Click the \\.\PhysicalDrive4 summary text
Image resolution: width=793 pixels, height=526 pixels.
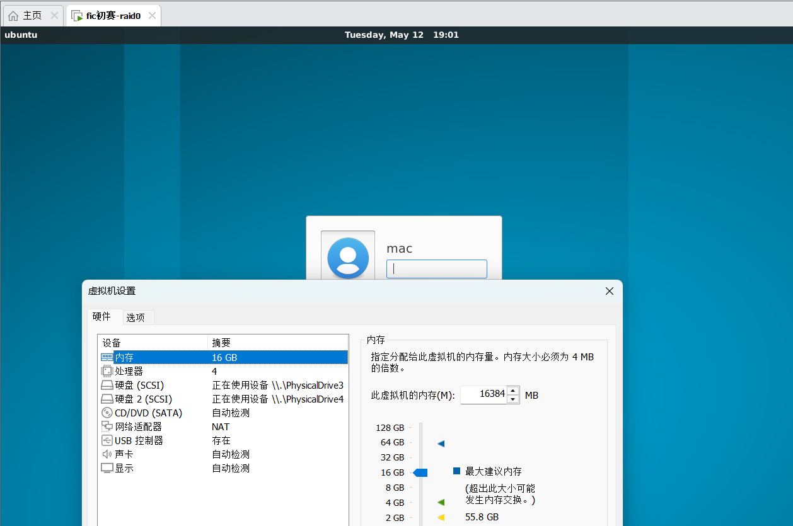[308, 399]
